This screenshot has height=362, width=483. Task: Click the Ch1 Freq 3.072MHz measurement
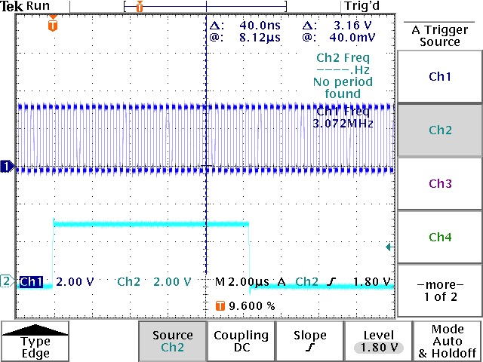(343, 118)
